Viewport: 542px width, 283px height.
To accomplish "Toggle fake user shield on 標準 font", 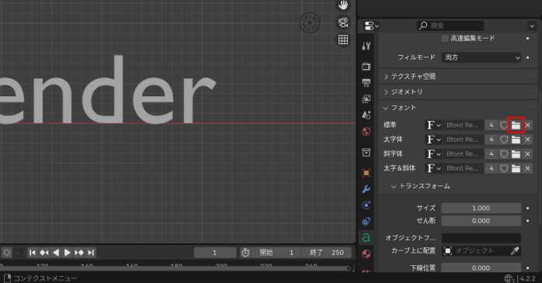I will point(504,125).
